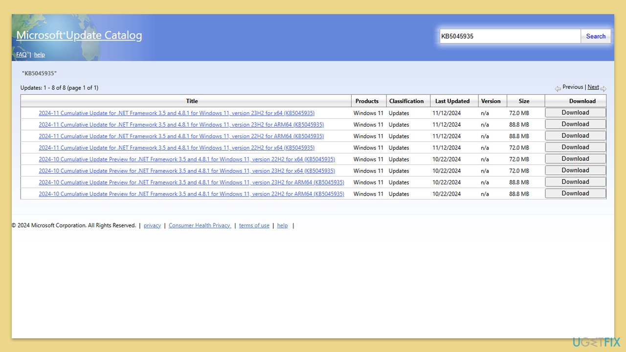Download the 2024-10 Preview 23H2 x64 update
Viewport: 626px width, 352px height.
click(575, 171)
